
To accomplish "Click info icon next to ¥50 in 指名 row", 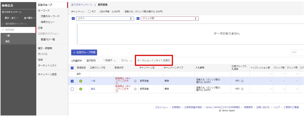I will [242, 89].
